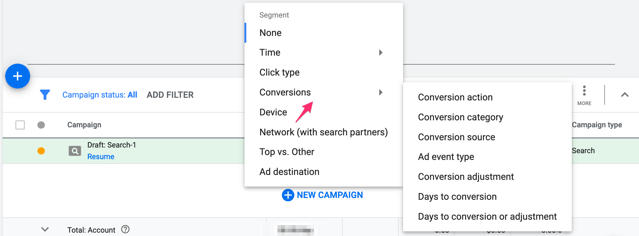639x236 pixels.
Task: Sort by Campaign column header
Action: (x=84, y=125)
